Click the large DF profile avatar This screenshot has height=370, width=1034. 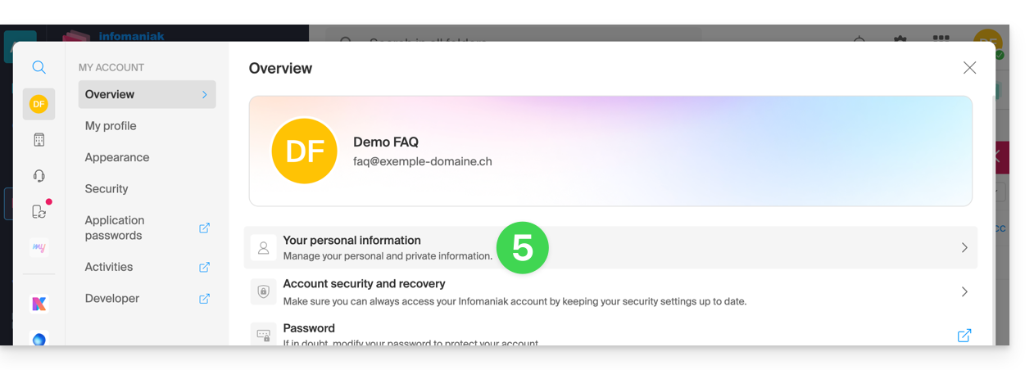tap(304, 151)
